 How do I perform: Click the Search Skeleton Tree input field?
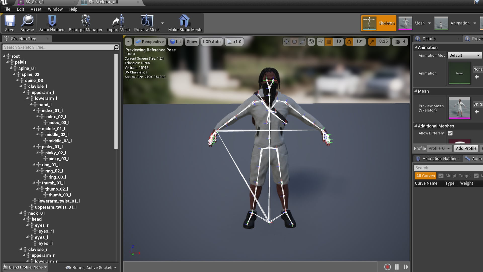[x=58, y=47]
